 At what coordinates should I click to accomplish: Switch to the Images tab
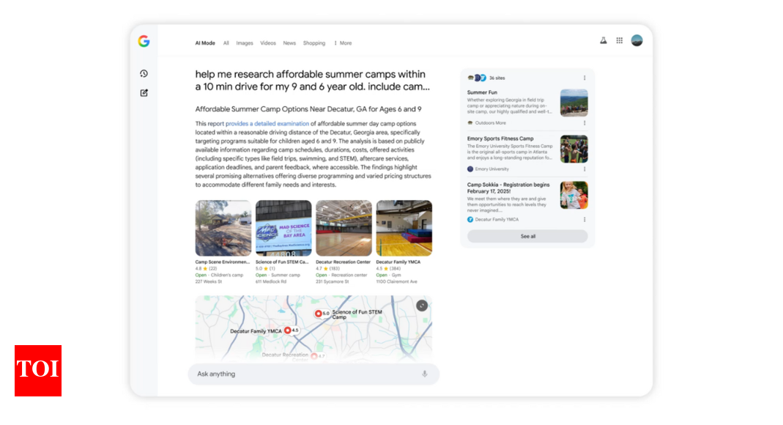(245, 43)
